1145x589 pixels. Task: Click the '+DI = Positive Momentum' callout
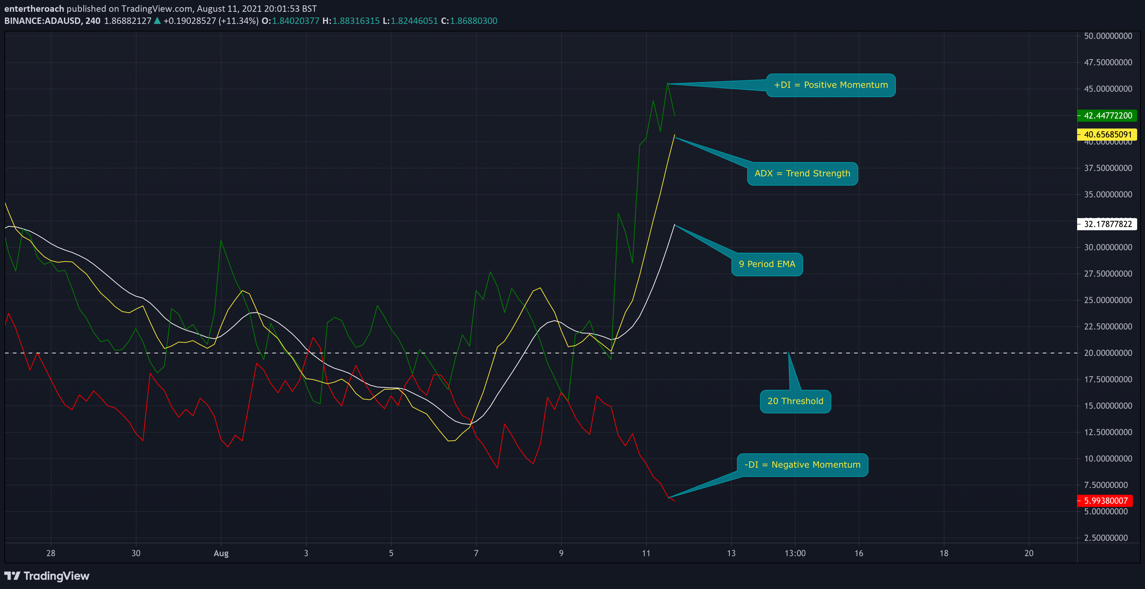831,85
